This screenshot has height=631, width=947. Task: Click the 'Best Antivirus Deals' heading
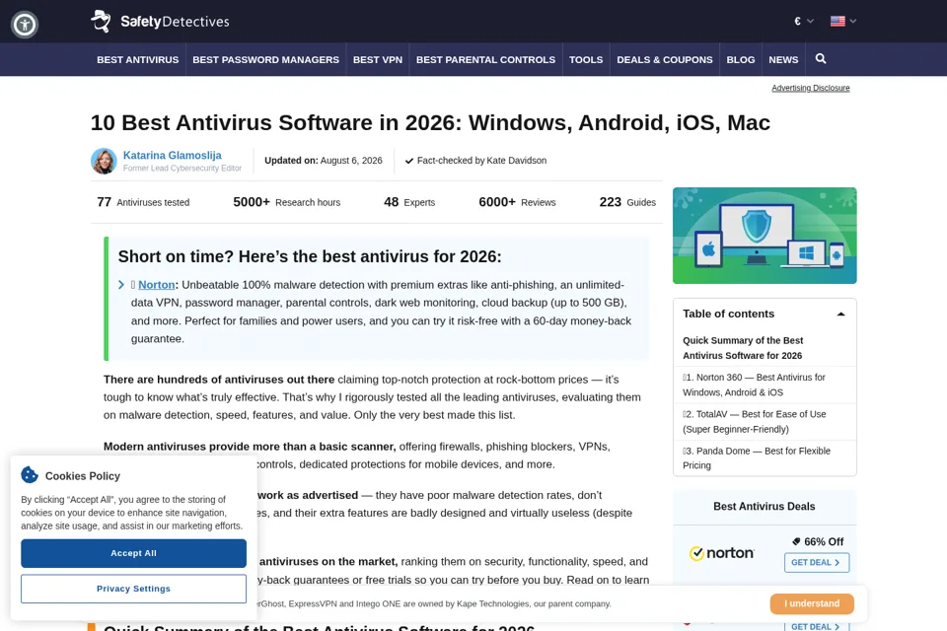764,507
